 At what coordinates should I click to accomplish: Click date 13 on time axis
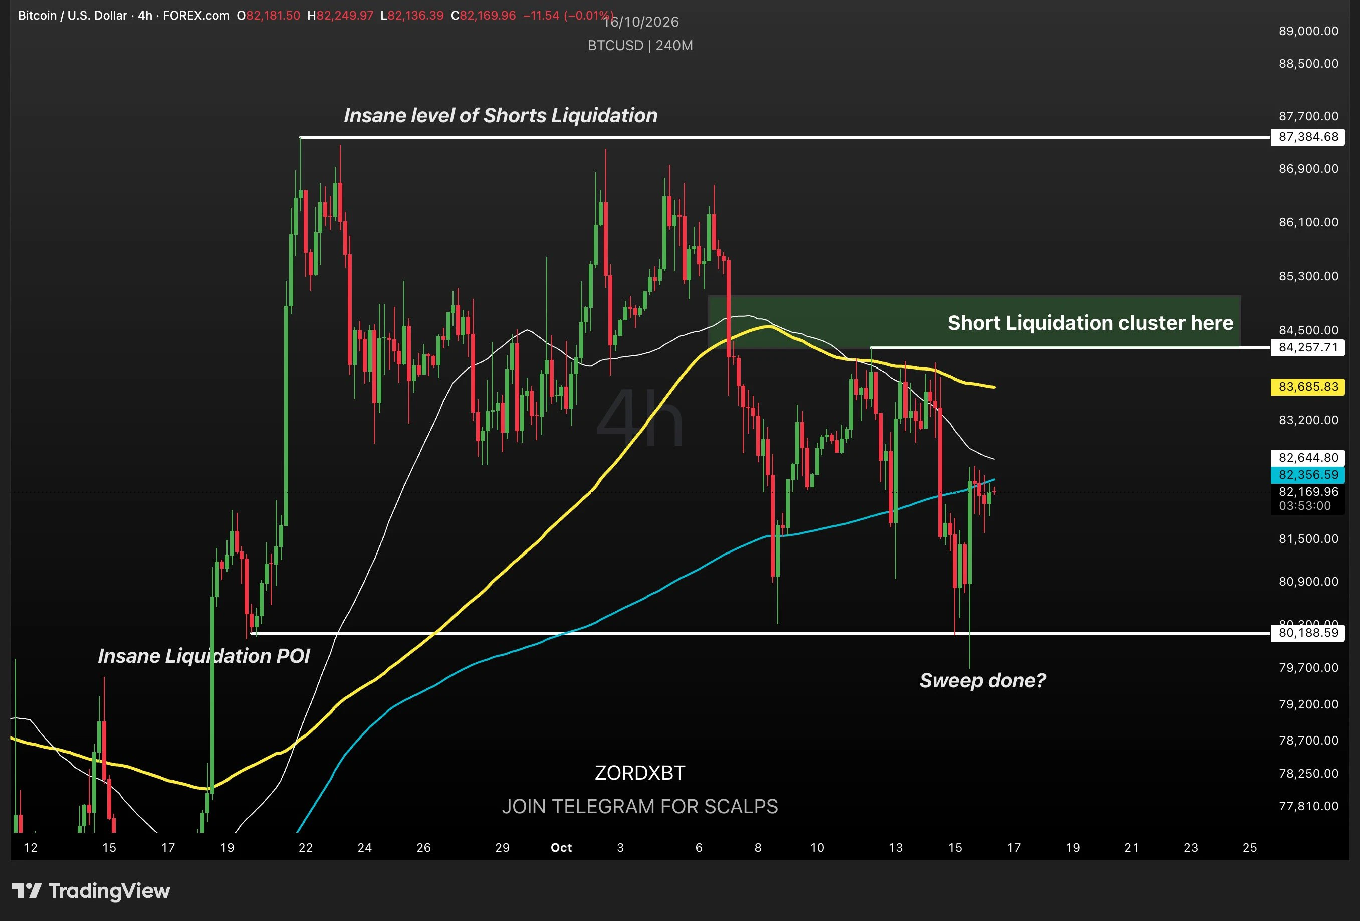coord(896,848)
